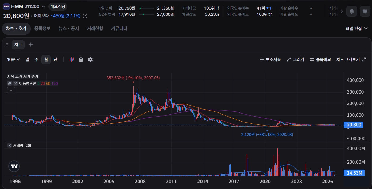Open chart settings gear icon
The width and height of the screenshot is (372, 189).
[90, 59]
